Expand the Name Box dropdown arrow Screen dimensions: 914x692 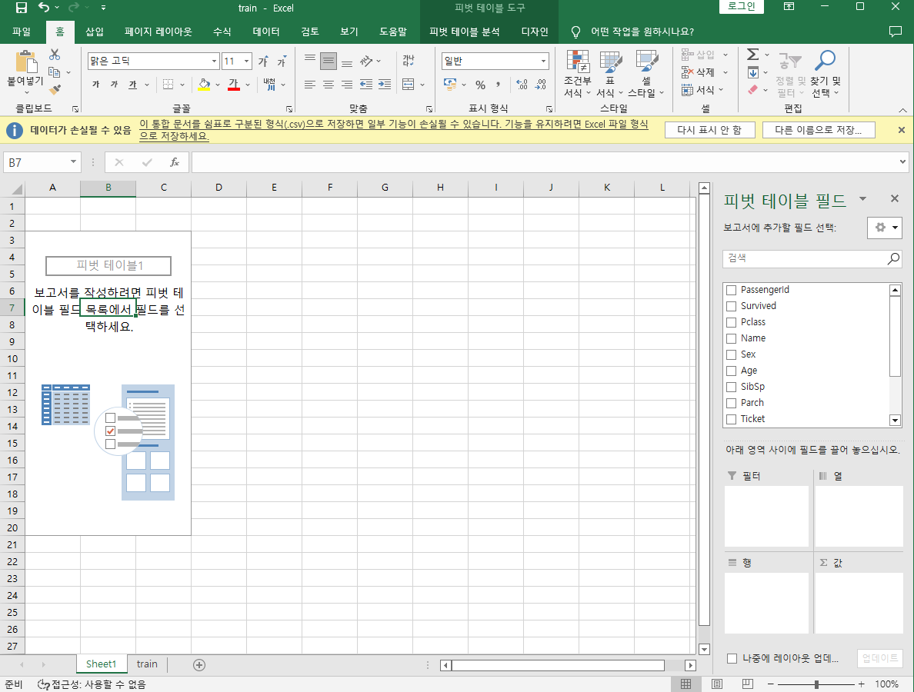point(73,162)
